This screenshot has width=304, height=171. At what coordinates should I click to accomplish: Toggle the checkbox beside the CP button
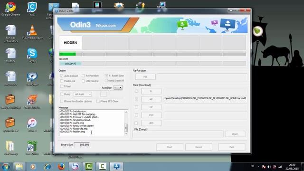(136, 107)
